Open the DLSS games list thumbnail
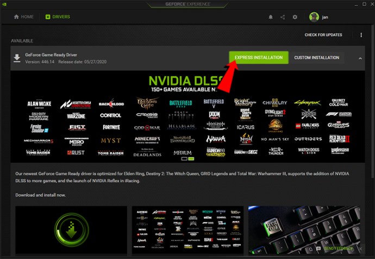 pyautogui.click(x=187, y=230)
